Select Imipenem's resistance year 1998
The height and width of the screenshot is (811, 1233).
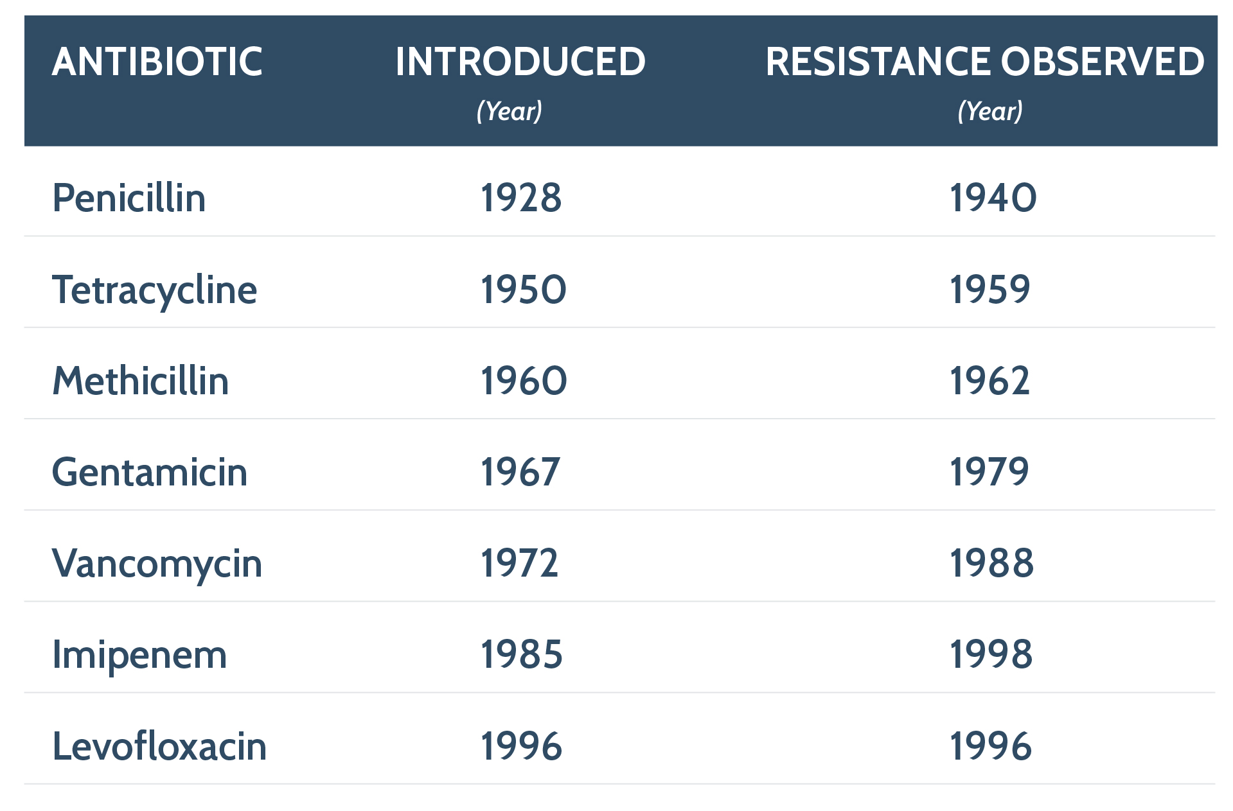coord(991,655)
